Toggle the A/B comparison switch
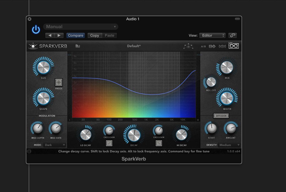 click(203, 46)
